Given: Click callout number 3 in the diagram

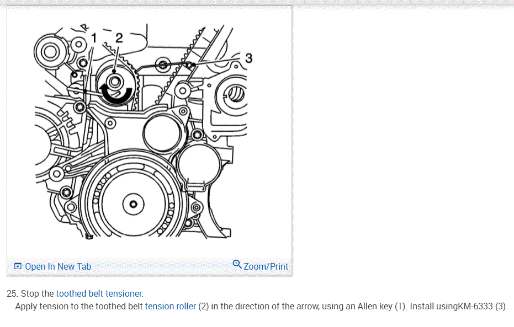Looking at the screenshot, I should pyautogui.click(x=249, y=58).
